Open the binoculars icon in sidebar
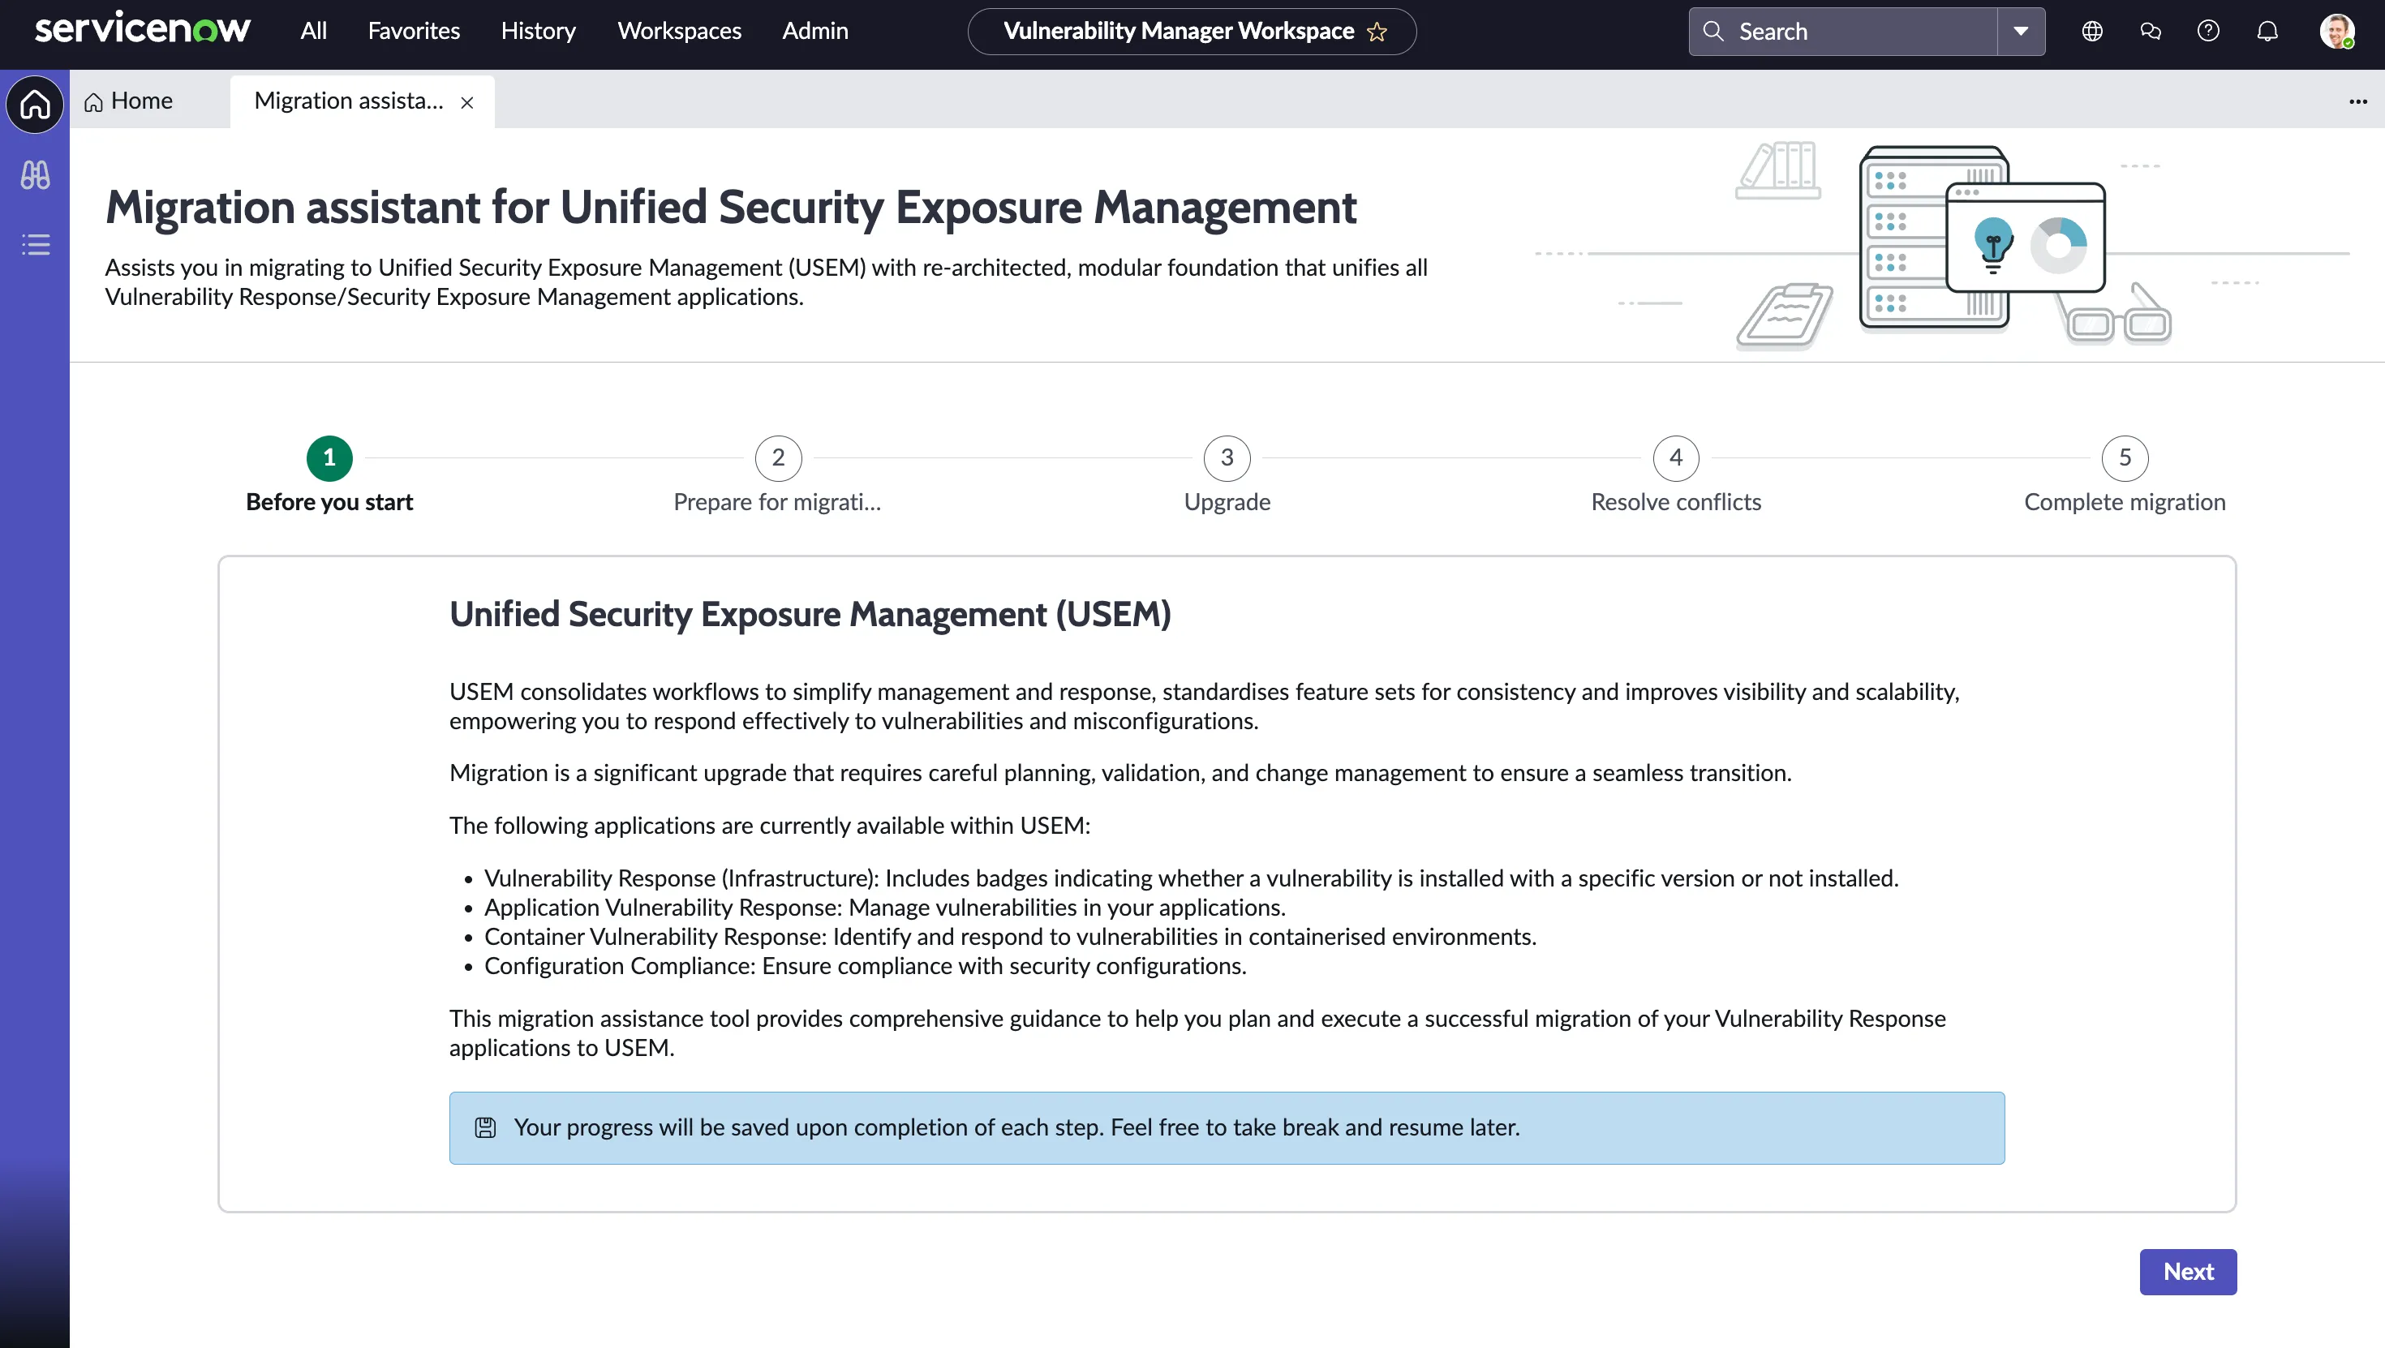Viewport: 2385px width, 1348px height. coord(35,175)
